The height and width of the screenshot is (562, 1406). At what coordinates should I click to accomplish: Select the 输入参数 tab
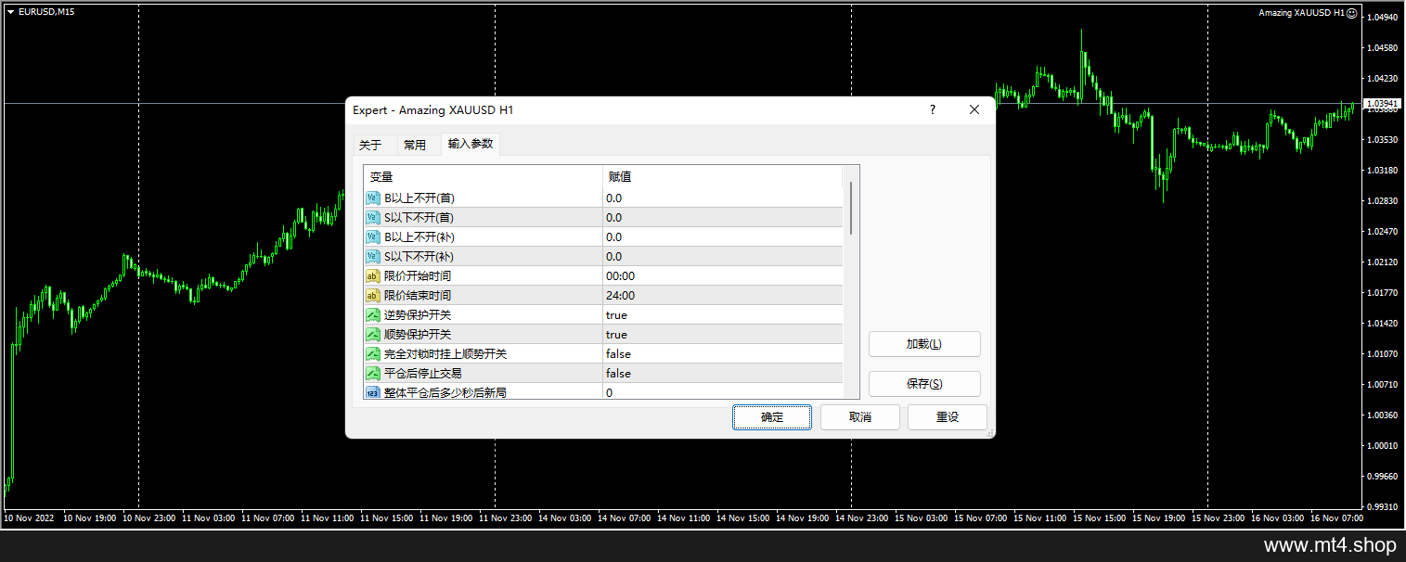point(471,143)
